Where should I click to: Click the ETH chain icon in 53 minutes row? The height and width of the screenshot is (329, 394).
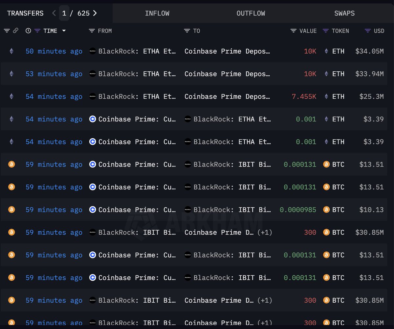11,74
